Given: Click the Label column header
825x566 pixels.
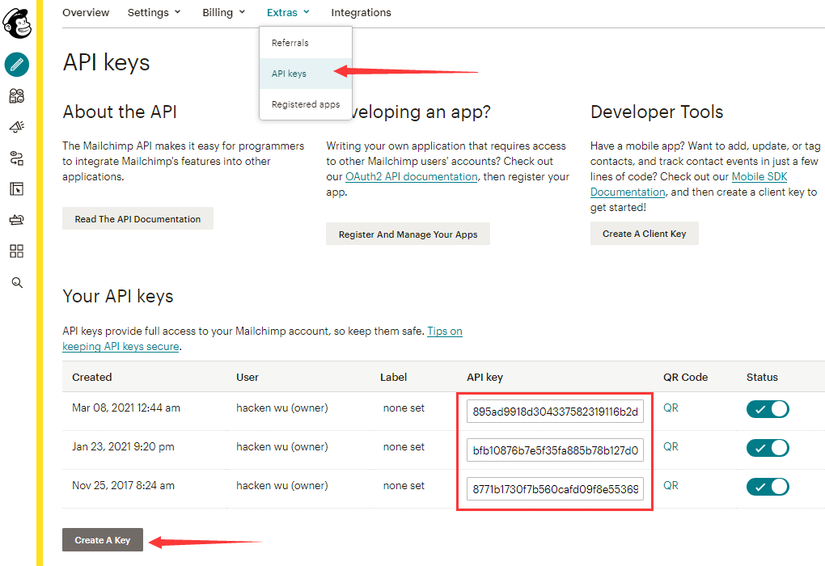Looking at the screenshot, I should 394,377.
